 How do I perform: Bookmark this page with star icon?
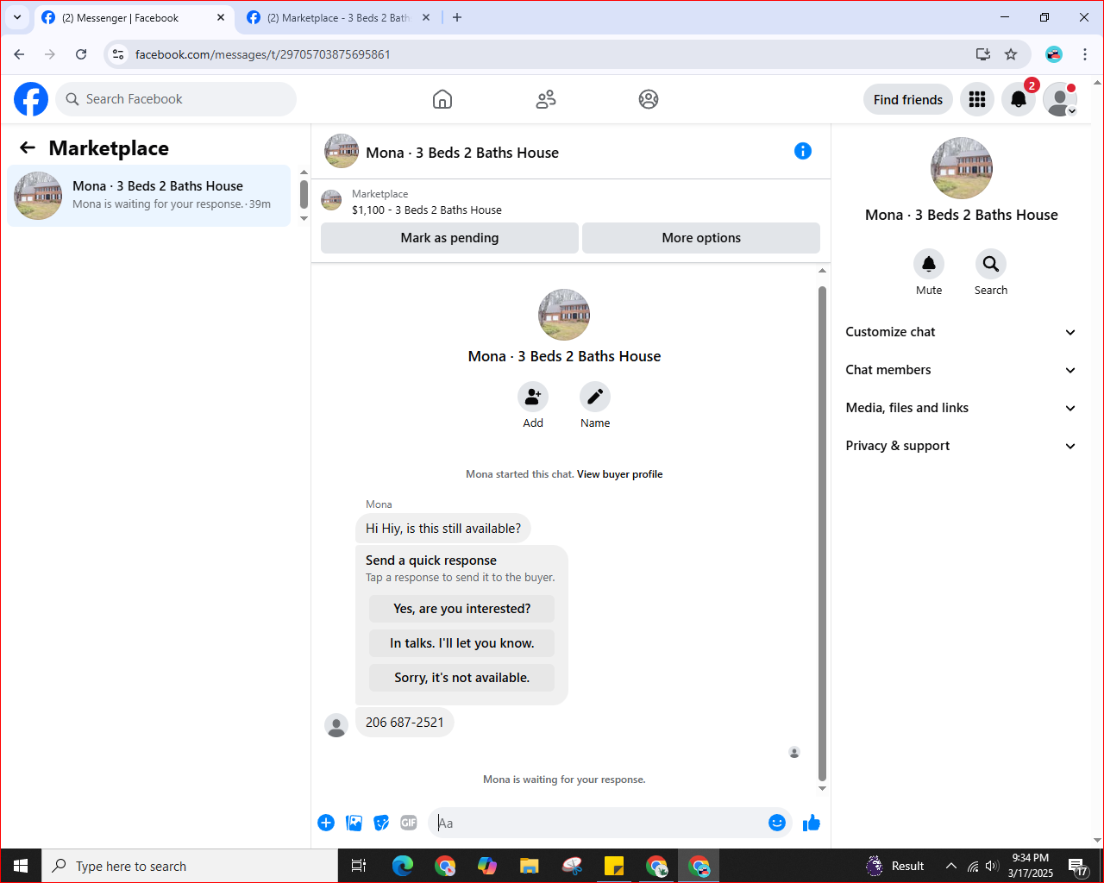click(x=1011, y=54)
